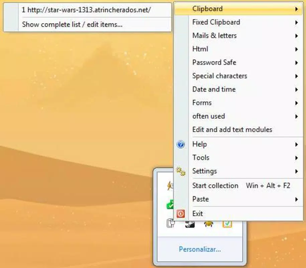Choose Start collection menu entry

tap(238, 186)
